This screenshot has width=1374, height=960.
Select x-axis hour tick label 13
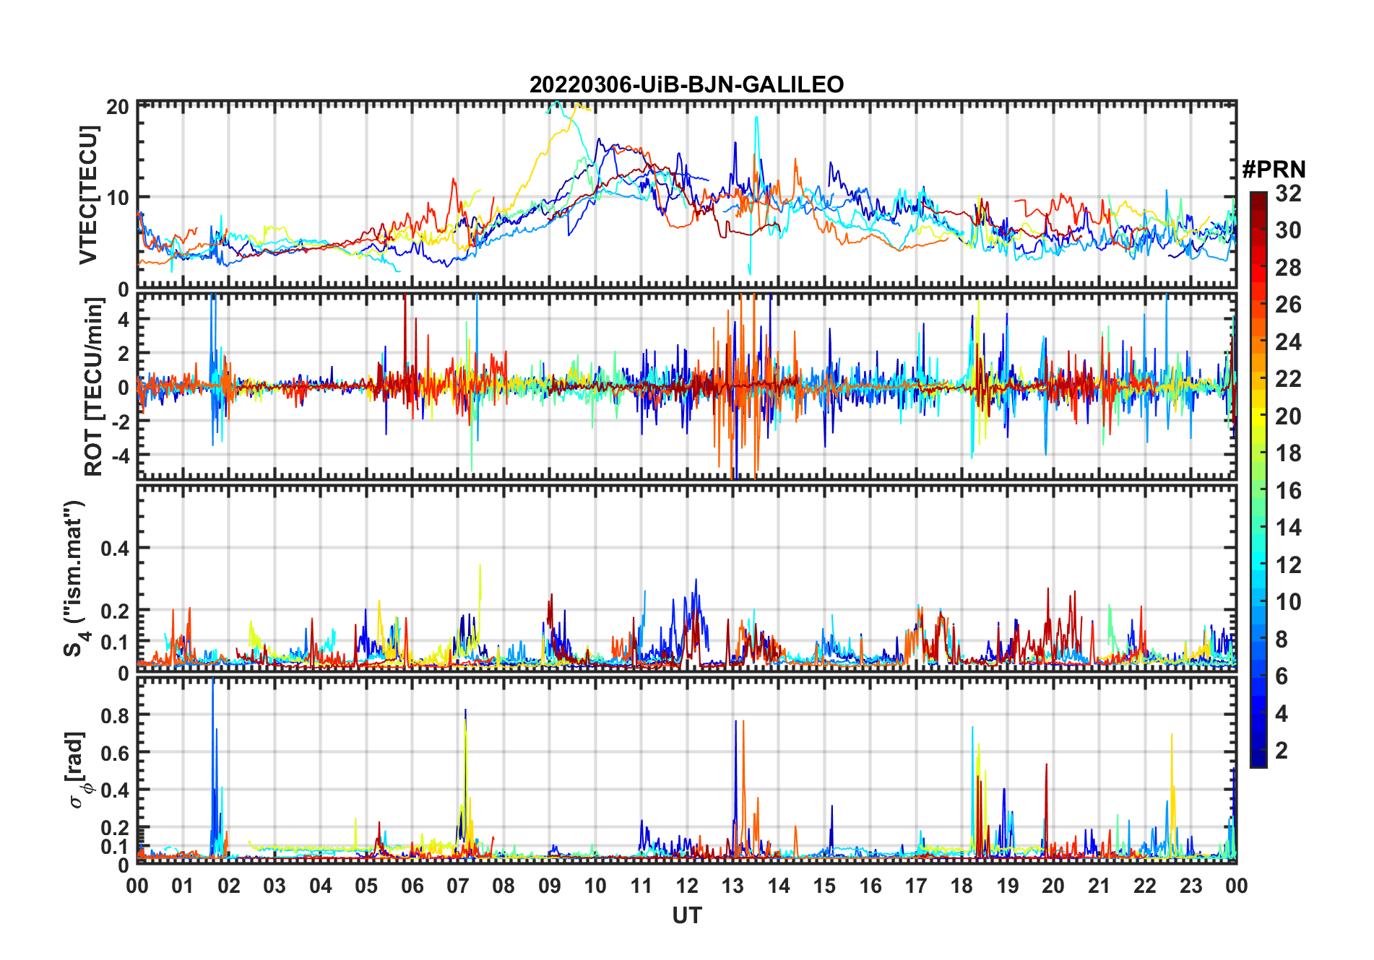pyautogui.click(x=733, y=886)
